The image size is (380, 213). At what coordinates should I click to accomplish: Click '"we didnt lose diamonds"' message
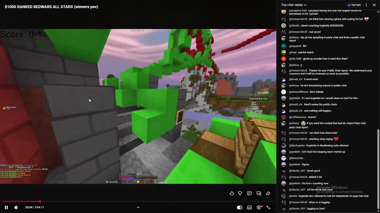(x=323, y=133)
